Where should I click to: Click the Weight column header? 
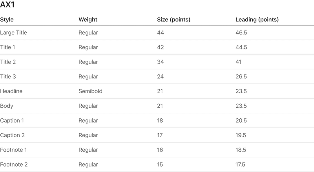[x=88, y=20]
